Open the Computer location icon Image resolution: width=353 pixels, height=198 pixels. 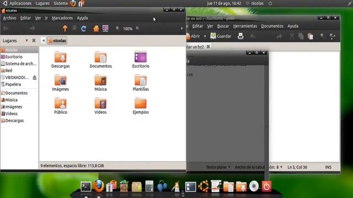click(105, 29)
